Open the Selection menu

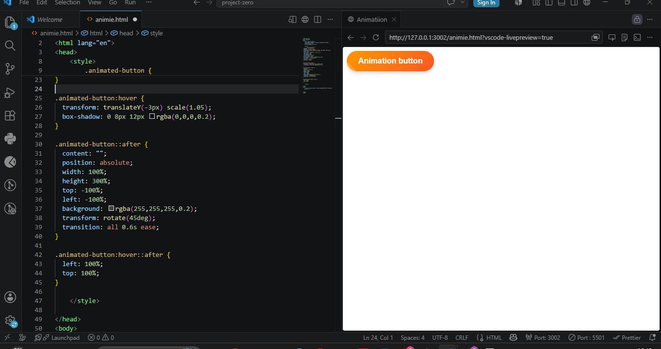click(67, 2)
